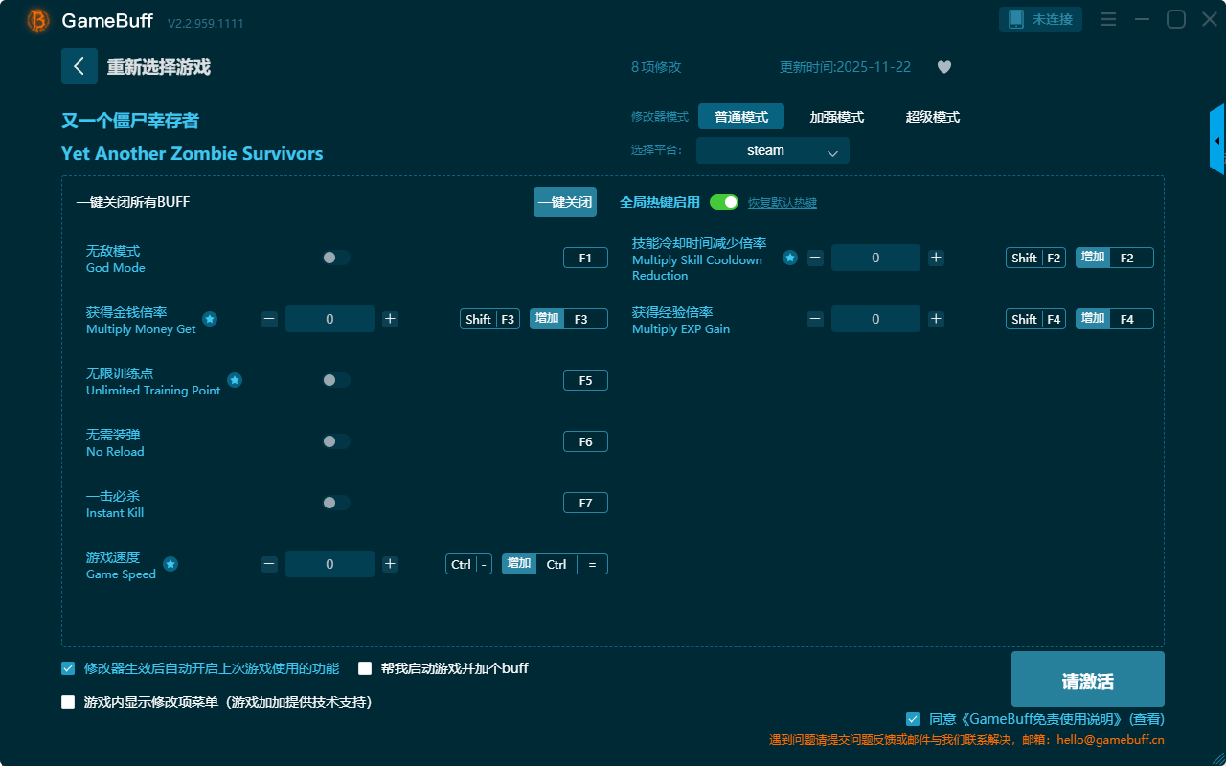Click the star icon beside Unlimited Training Point
This screenshot has height=766, width=1226.
(235, 380)
